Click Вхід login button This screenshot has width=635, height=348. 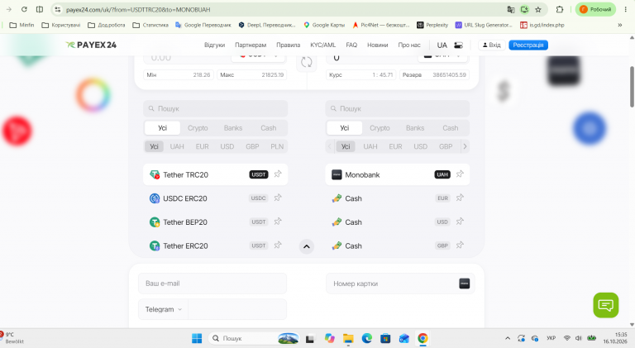[492, 45]
